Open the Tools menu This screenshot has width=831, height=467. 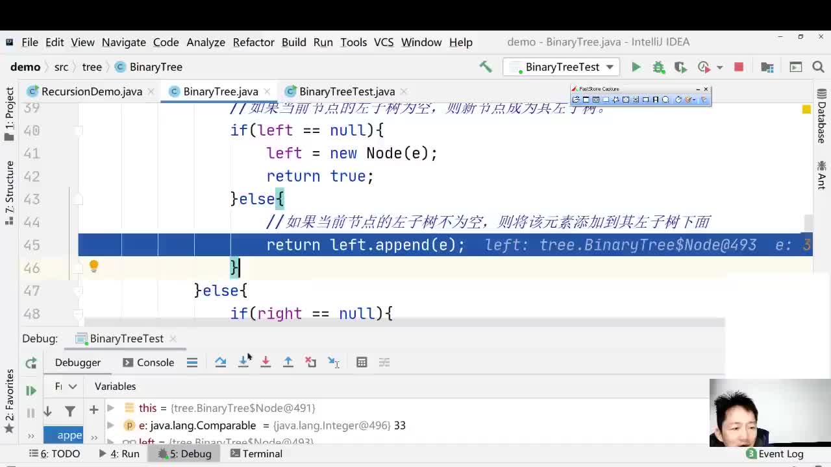[353, 42]
